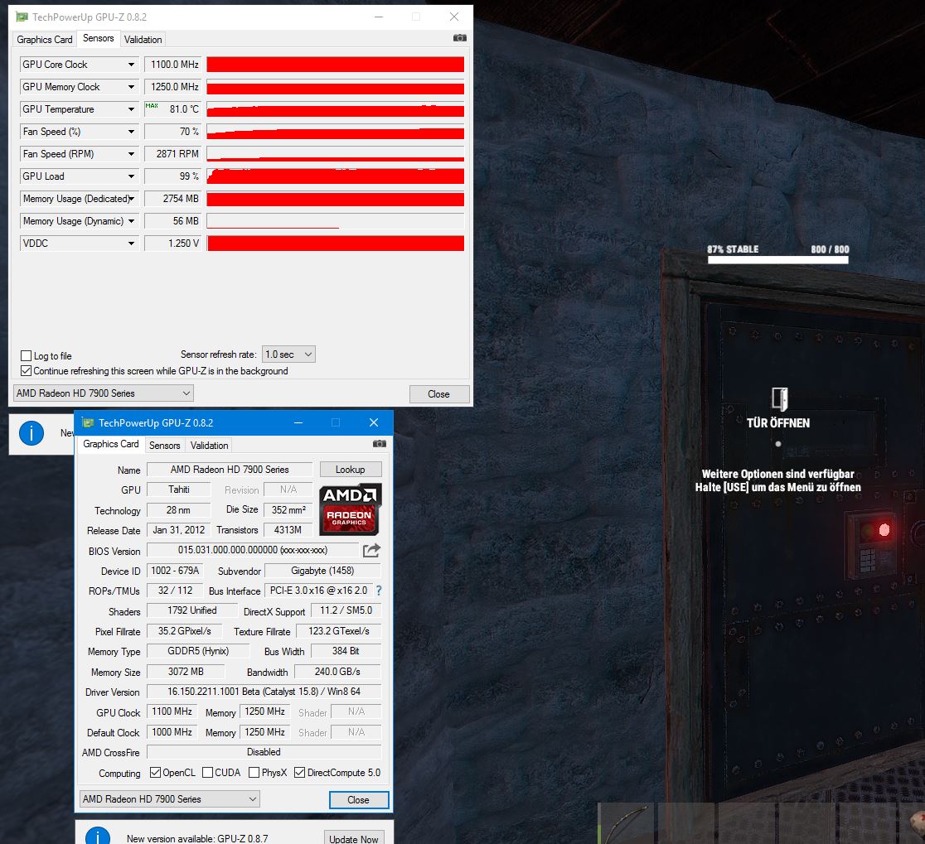Switch to Graphics Card tab in top window
This screenshot has height=844, width=925.
(x=45, y=40)
